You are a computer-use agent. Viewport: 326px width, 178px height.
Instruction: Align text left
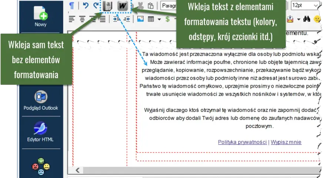[x=72, y=19]
